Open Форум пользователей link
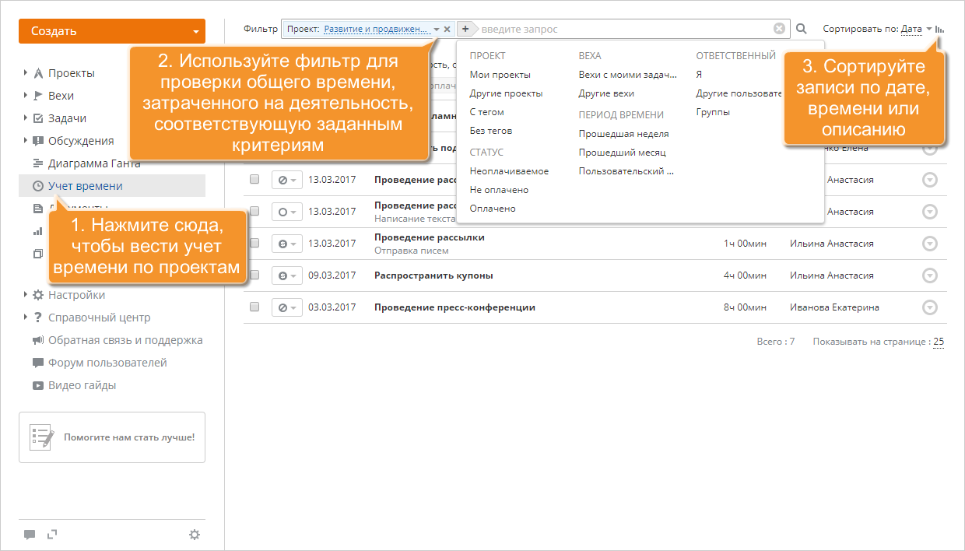Image resolution: width=965 pixels, height=551 pixels. click(x=107, y=363)
